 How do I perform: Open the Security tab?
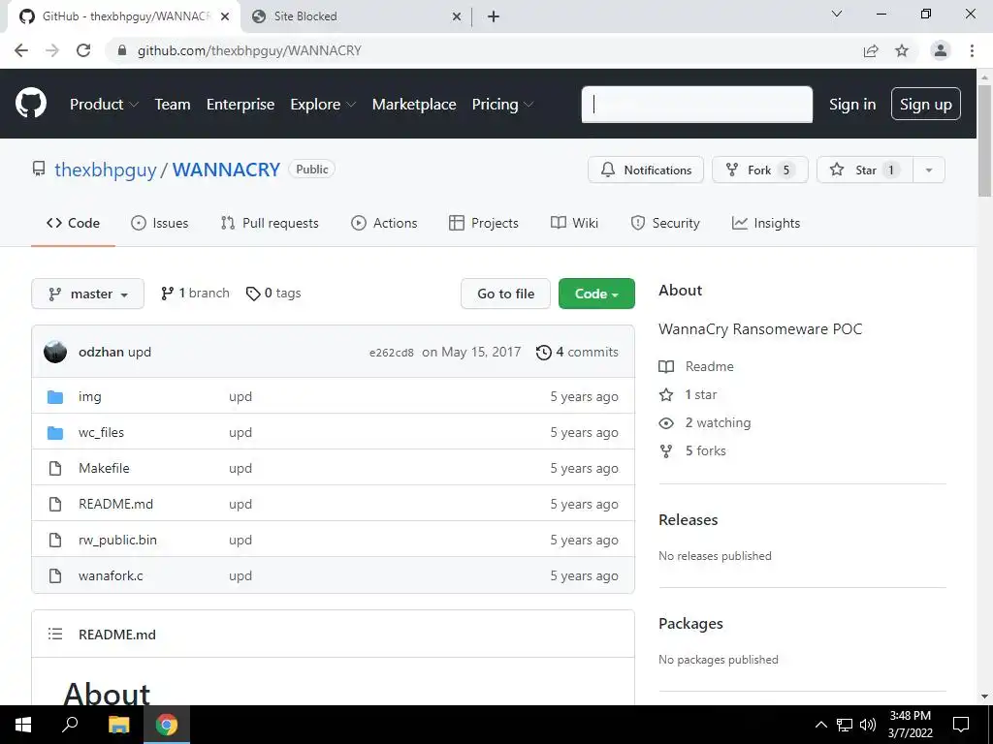pyautogui.click(x=665, y=223)
